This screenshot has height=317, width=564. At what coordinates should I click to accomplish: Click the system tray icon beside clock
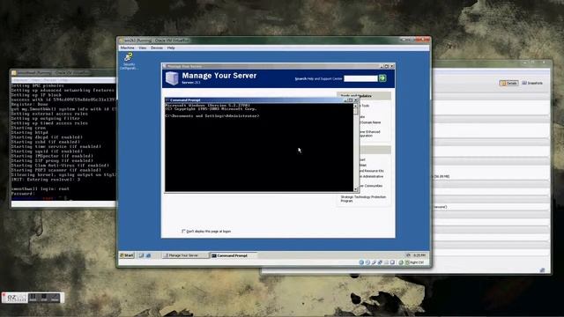(x=408, y=254)
